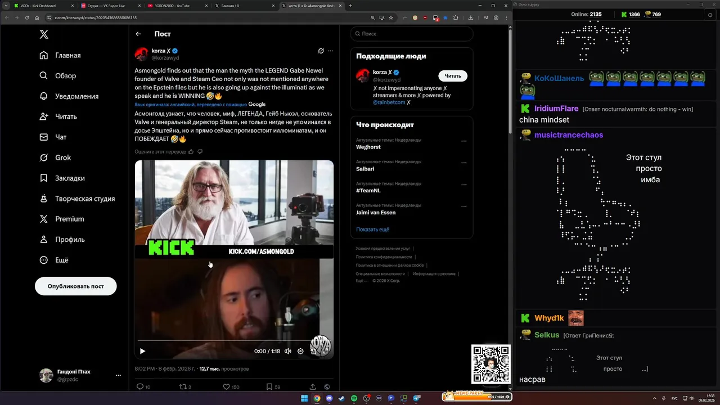The height and width of the screenshot is (405, 720).
Task: Click into the Поиск search field
Action: [412, 34]
